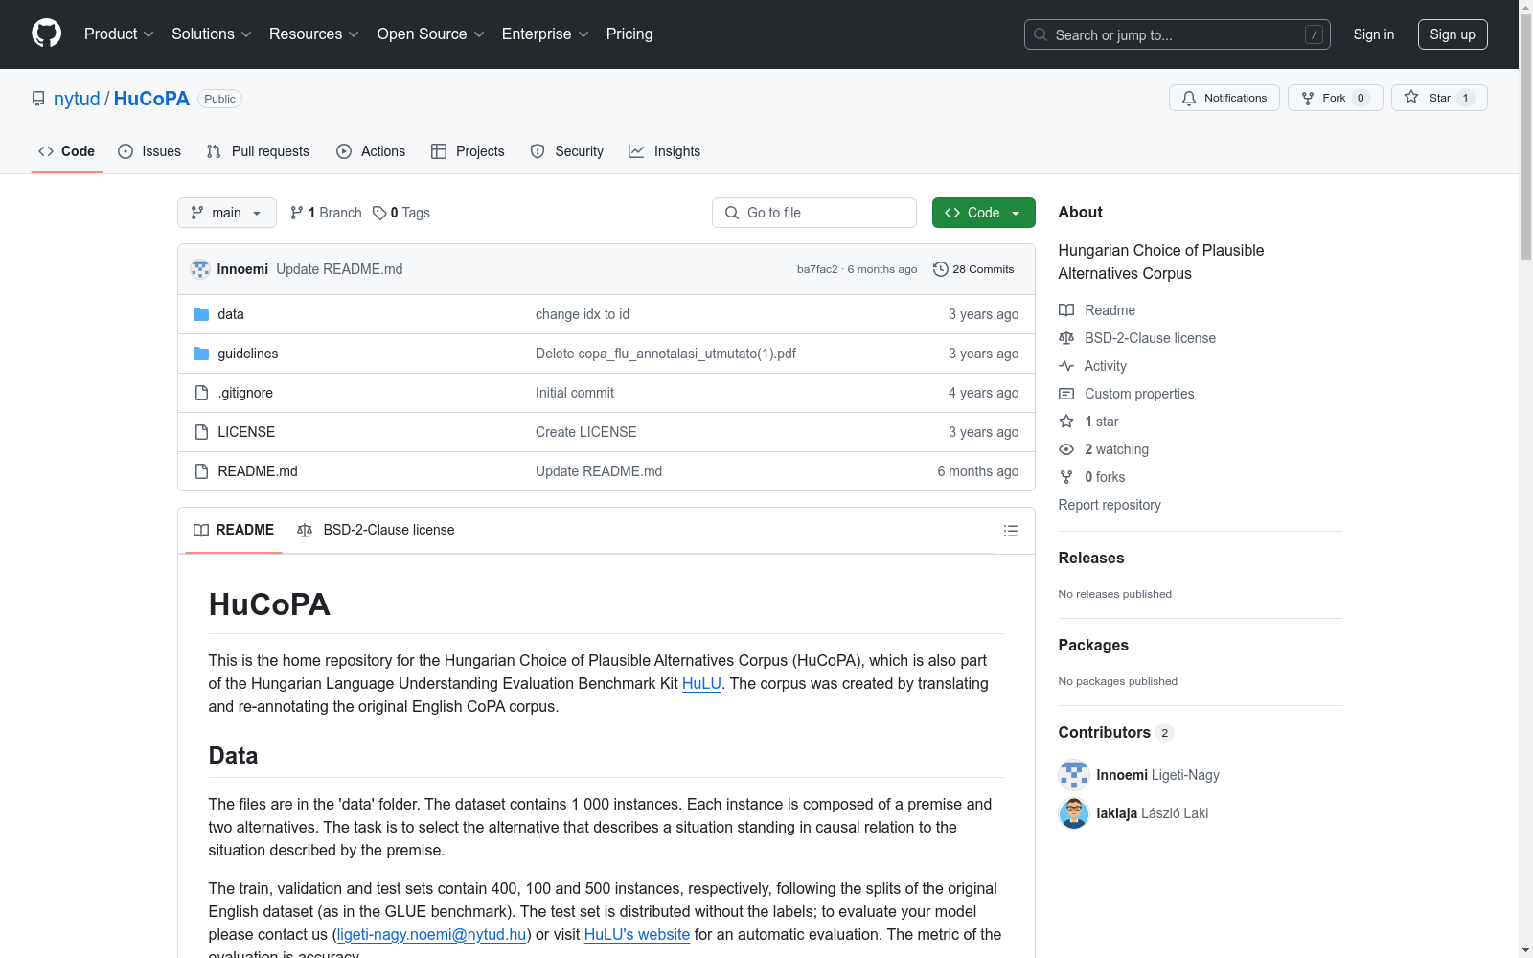This screenshot has height=958, width=1533.
Task: Switch to the Projects tab
Action: click(x=468, y=151)
